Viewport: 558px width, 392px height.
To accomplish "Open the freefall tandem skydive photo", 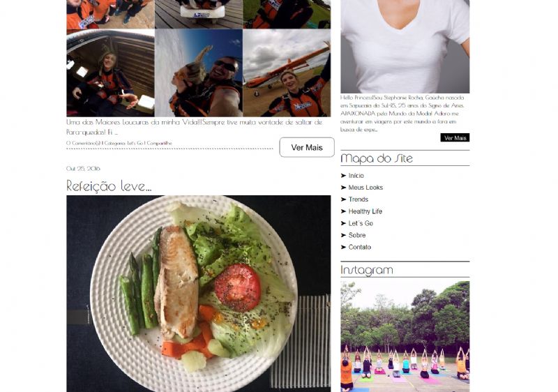I will [199, 73].
